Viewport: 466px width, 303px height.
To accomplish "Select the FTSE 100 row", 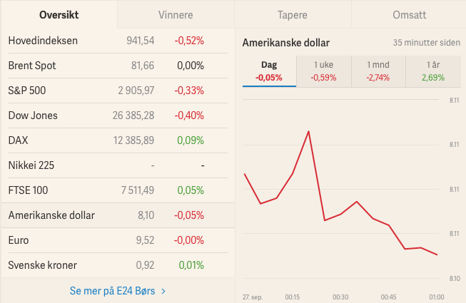I will (118, 190).
